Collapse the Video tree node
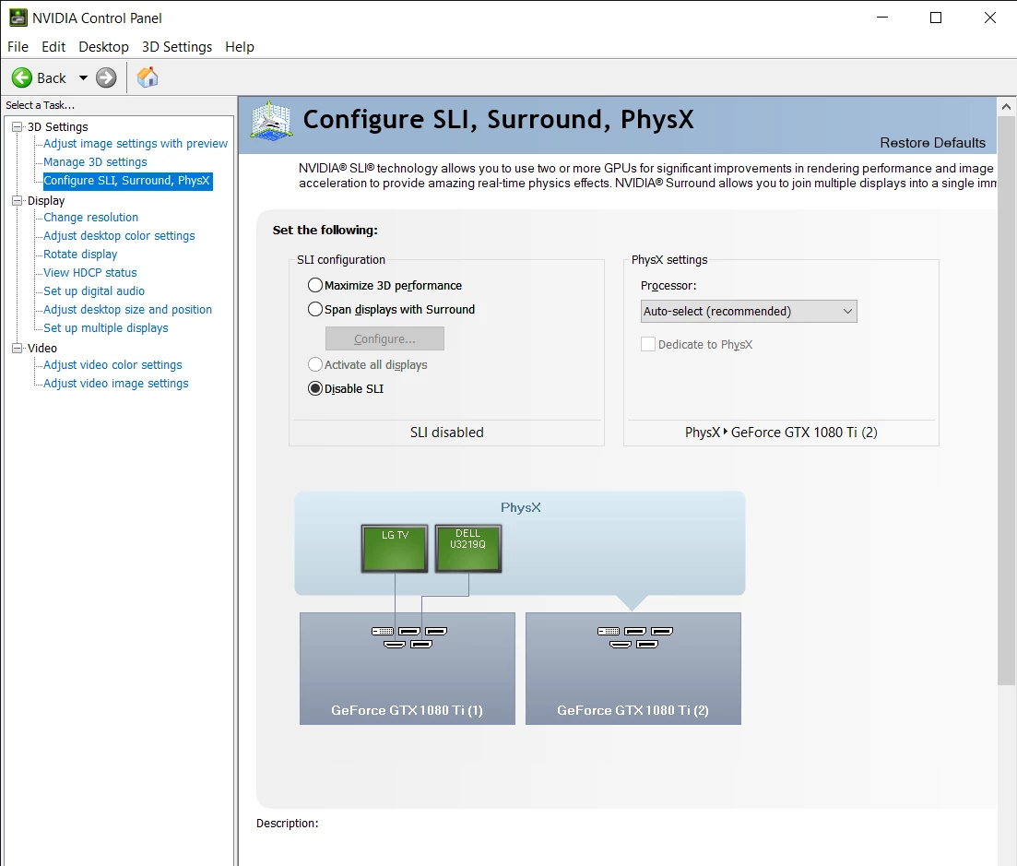Image resolution: width=1017 pixels, height=866 pixels. (18, 349)
